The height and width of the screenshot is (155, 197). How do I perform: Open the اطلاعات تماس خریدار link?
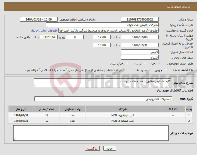pyautogui.click(x=44, y=30)
